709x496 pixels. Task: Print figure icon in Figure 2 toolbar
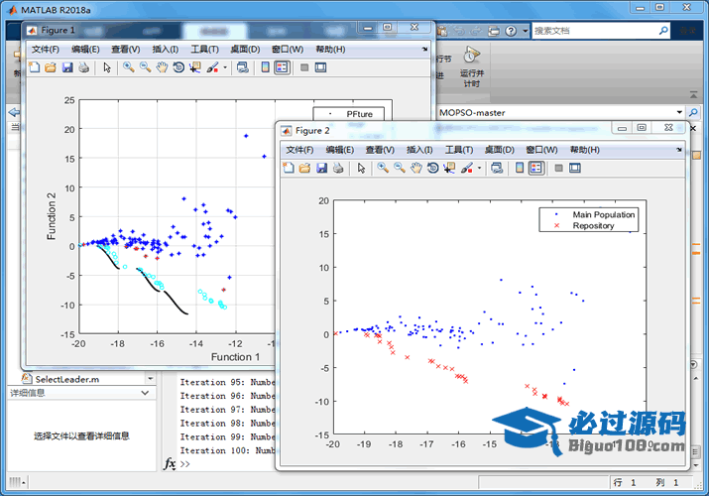point(338,169)
